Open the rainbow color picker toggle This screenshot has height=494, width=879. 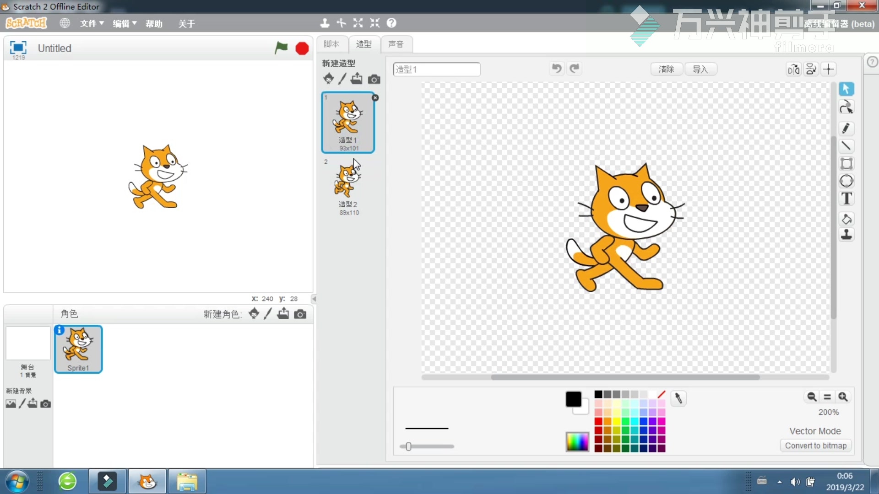[x=577, y=441]
